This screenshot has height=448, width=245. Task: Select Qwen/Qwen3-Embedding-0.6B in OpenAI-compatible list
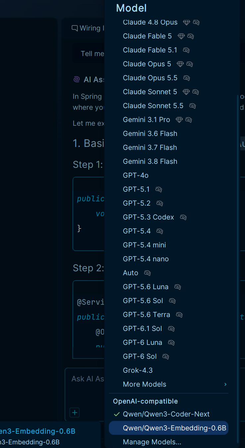(x=169, y=428)
